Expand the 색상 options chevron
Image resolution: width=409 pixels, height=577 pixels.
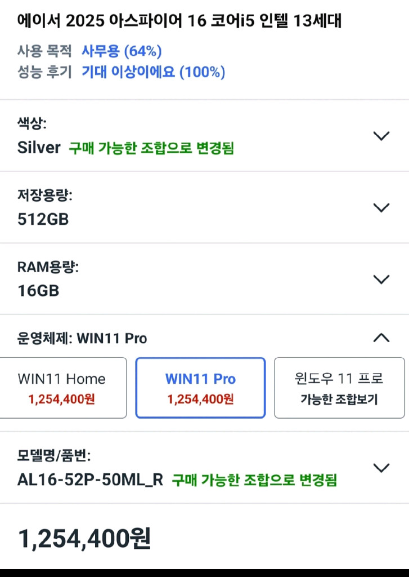click(x=381, y=136)
